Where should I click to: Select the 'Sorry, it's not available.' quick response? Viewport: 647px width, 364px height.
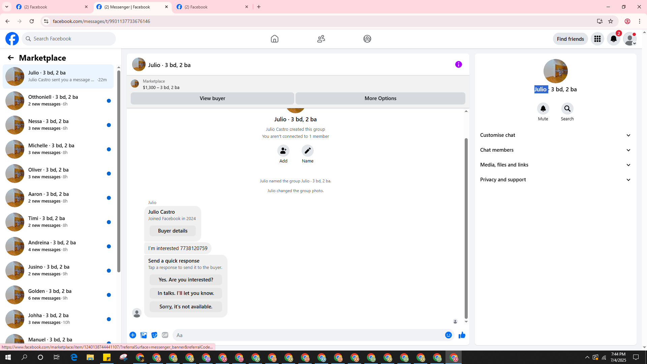[186, 307]
